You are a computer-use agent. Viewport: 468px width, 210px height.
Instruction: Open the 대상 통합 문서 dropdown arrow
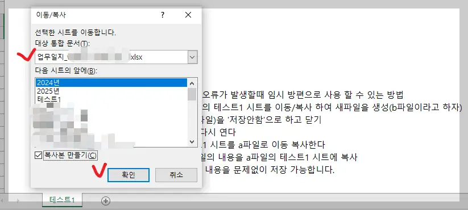(193, 57)
